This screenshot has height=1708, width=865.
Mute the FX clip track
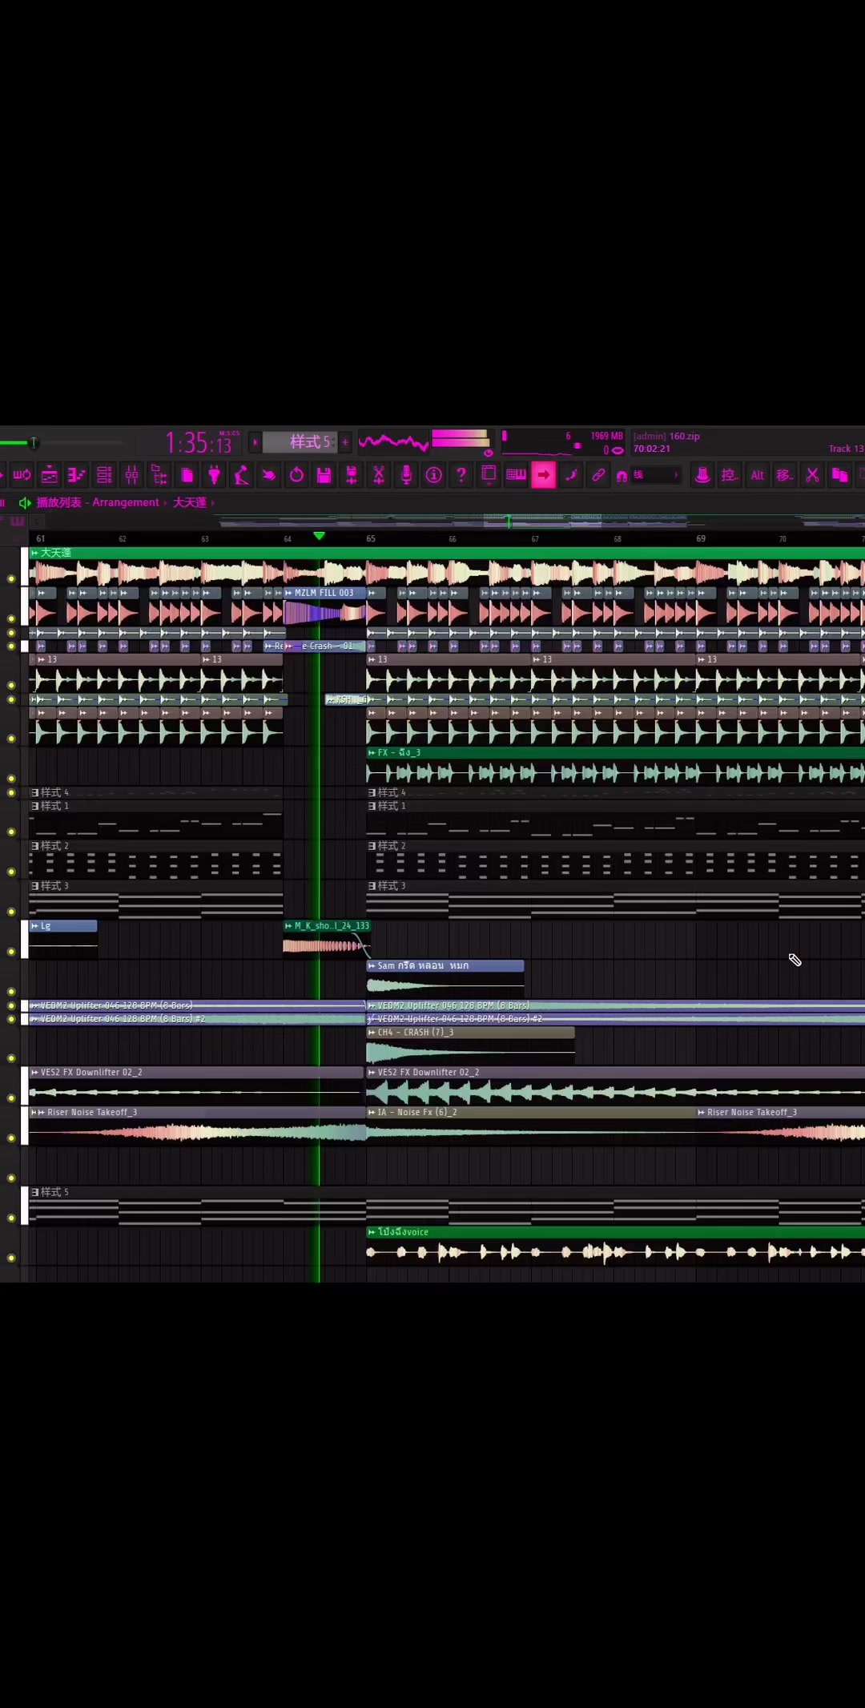click(x=11, y=778)
